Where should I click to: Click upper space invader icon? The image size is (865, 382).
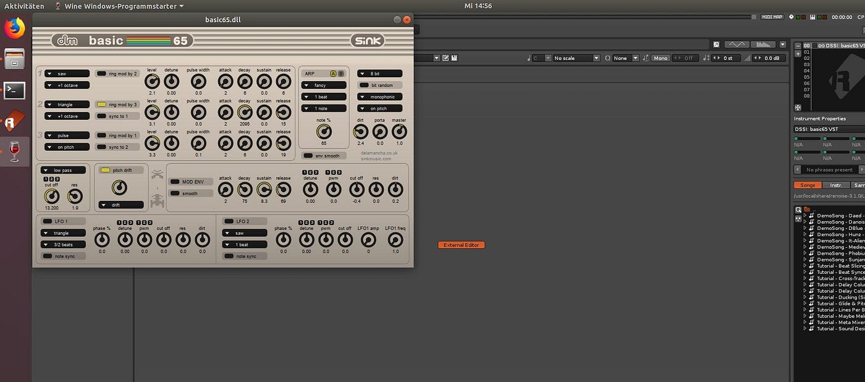click(158, 174)
